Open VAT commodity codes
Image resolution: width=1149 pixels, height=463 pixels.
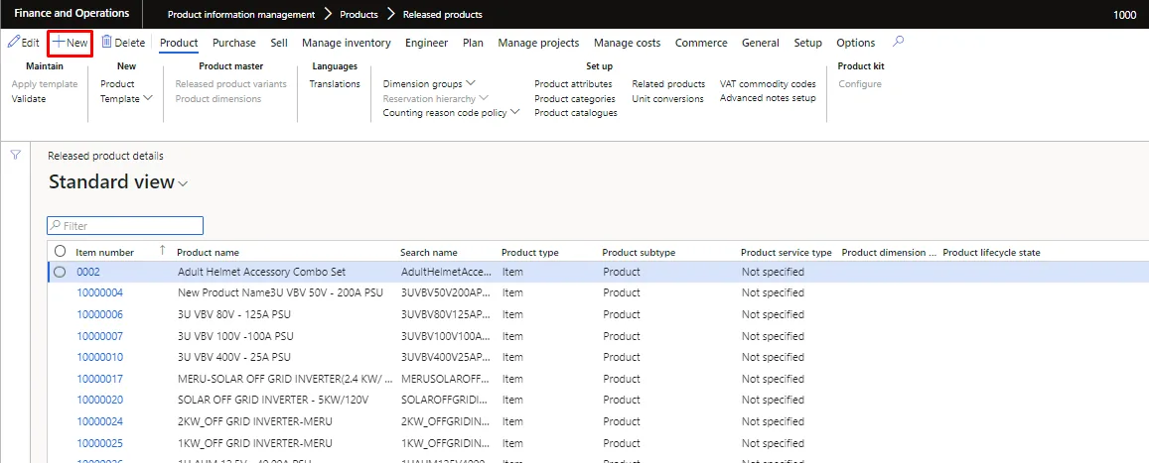click(x=768, y=84)
